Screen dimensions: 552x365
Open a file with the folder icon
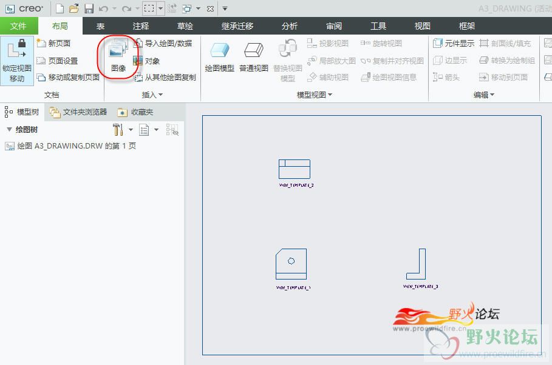click(x=74, y=8)
